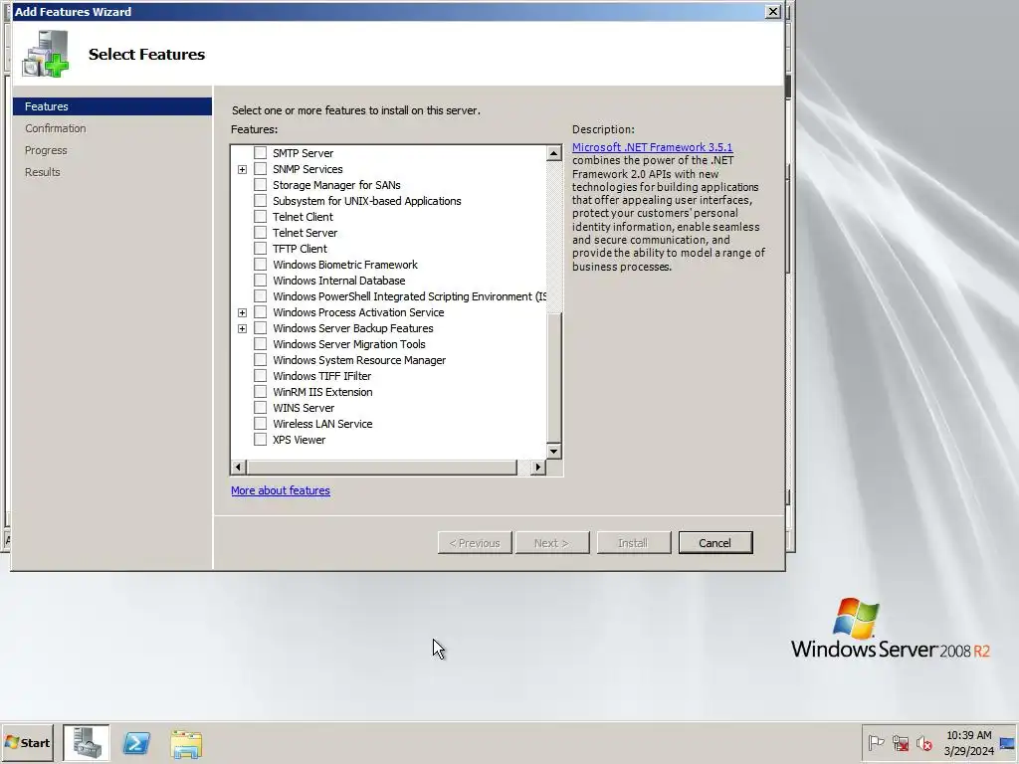Tick Windows Biometric Framework checkbox

pyautogui.click(x=260, y=265)
